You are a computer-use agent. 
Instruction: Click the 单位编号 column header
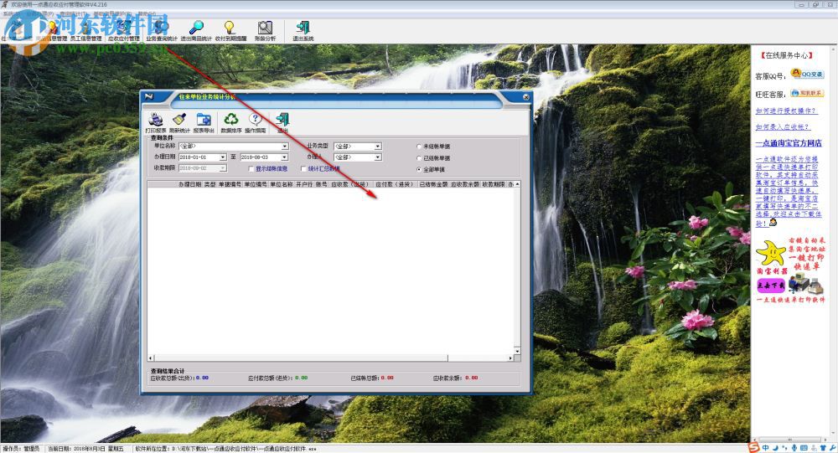[x=256, y=183]
